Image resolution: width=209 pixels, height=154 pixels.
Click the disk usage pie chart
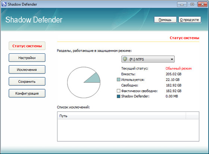click(x=84, y=82)
